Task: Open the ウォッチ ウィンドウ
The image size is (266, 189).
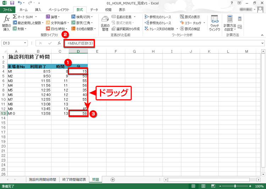Action: coord(215,23)
